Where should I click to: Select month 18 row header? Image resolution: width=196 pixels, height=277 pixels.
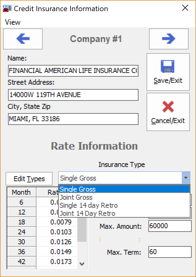[21, 222]
